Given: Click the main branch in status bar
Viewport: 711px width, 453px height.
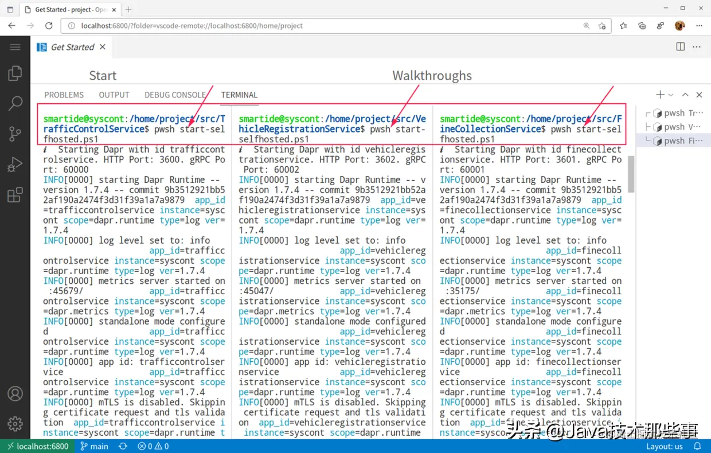Looking at the screenshot, I should point(94,446).
